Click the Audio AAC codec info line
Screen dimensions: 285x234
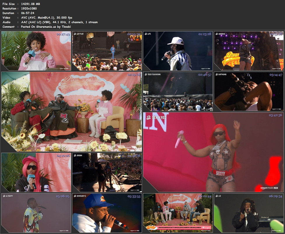(60, 22)
